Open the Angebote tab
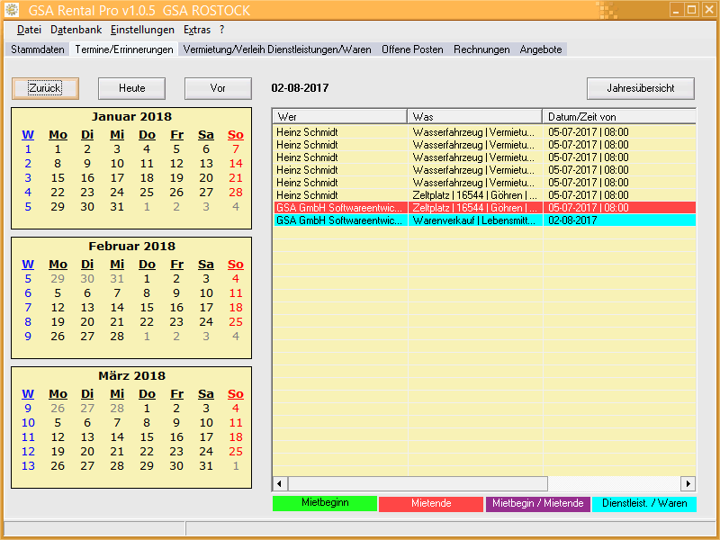Viewport: 720px width, 540px height. pyautogui.click(x=541, y=49)
